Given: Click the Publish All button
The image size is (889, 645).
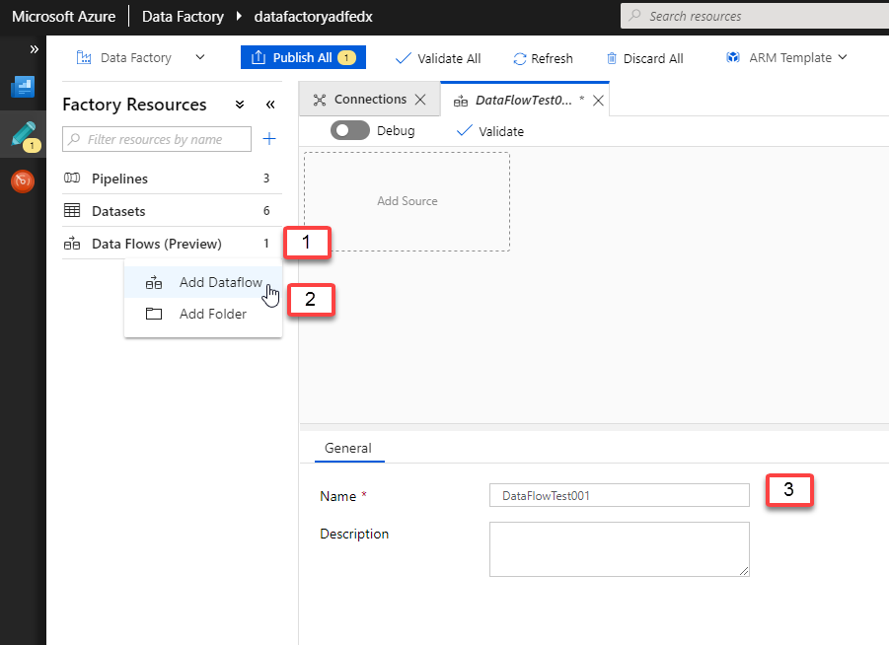Looking at the screenshot, I should 303,57.
